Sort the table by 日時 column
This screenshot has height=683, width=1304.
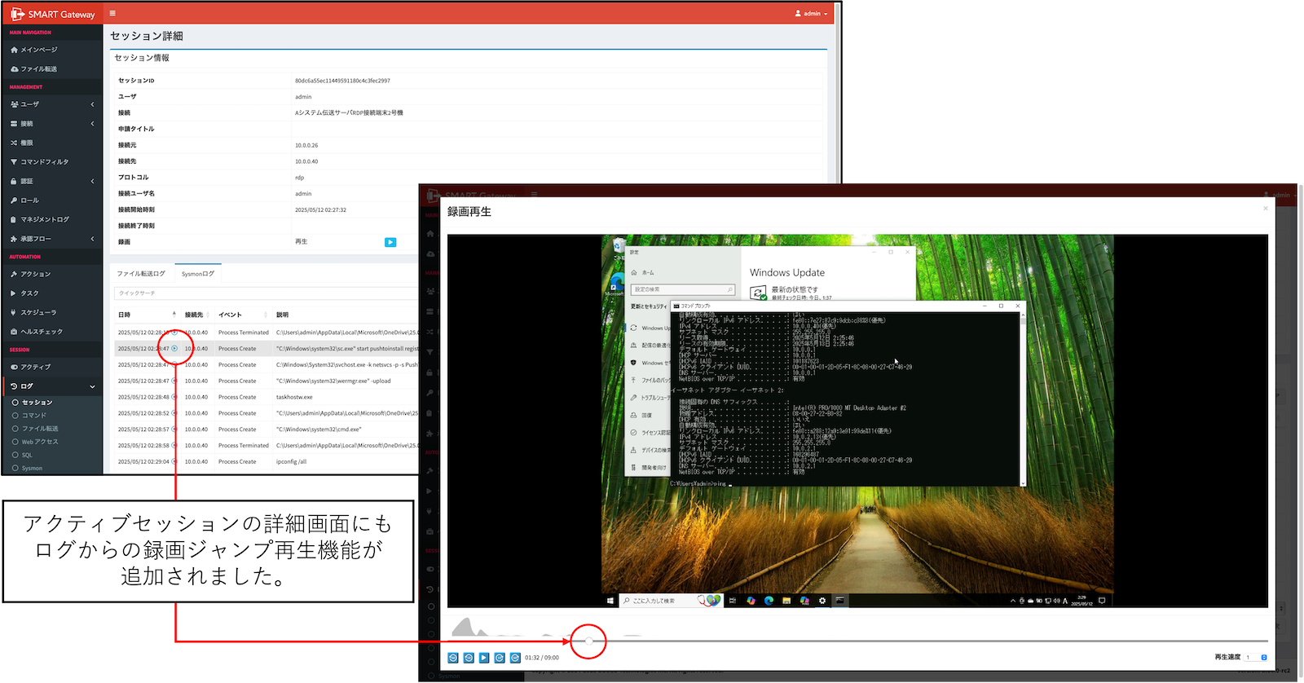148,315
